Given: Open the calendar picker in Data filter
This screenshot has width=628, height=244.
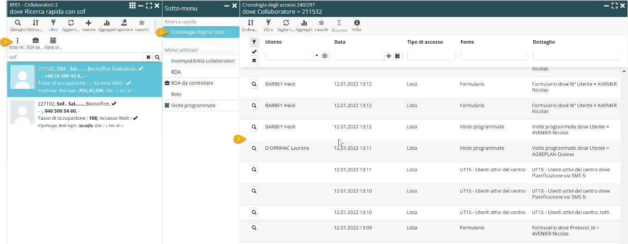Looking at the screenshot, I should pos(398,56).
